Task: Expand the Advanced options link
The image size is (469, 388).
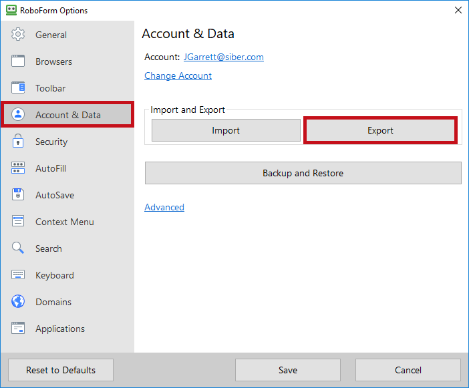Action: click(x=164, y=207)
